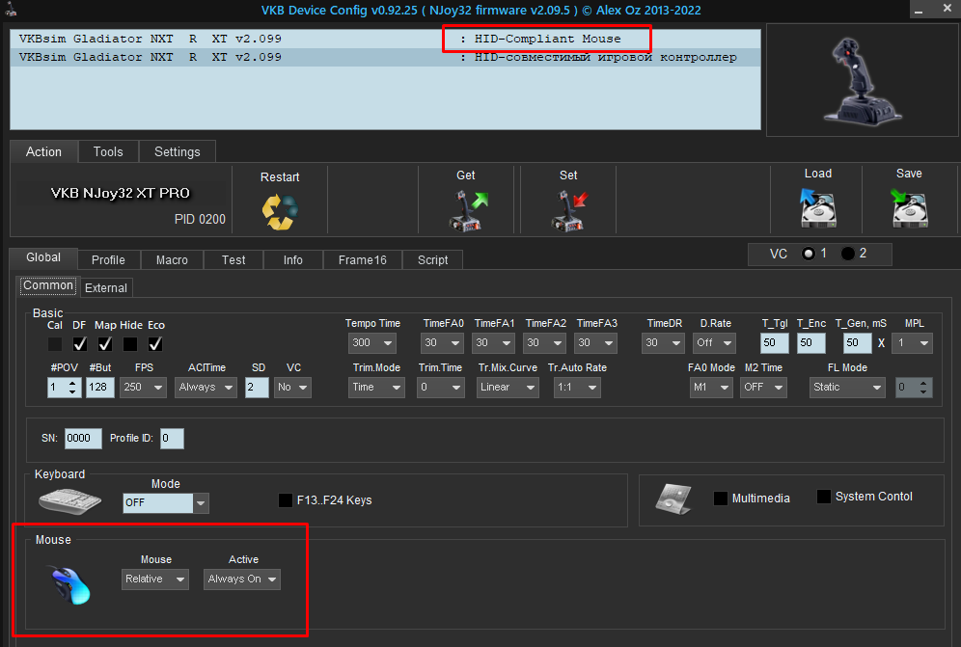961x647 pixels.
Task: Open the Macro tab
Action: tap(172, 259)
